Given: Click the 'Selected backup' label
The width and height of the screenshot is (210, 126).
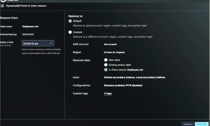Looking at the screenshot, I should click(8, 34).
